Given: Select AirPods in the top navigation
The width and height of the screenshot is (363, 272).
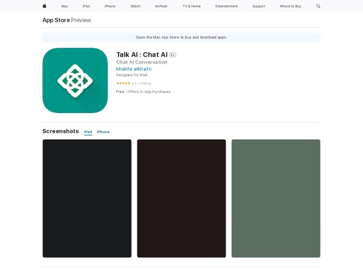Looking at the screenshot, I should click(x=161, y=6).
